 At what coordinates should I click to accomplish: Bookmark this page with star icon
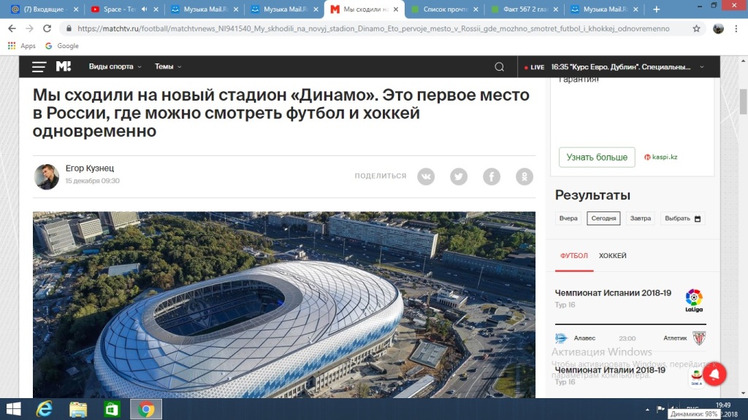(x=696, y=28)
